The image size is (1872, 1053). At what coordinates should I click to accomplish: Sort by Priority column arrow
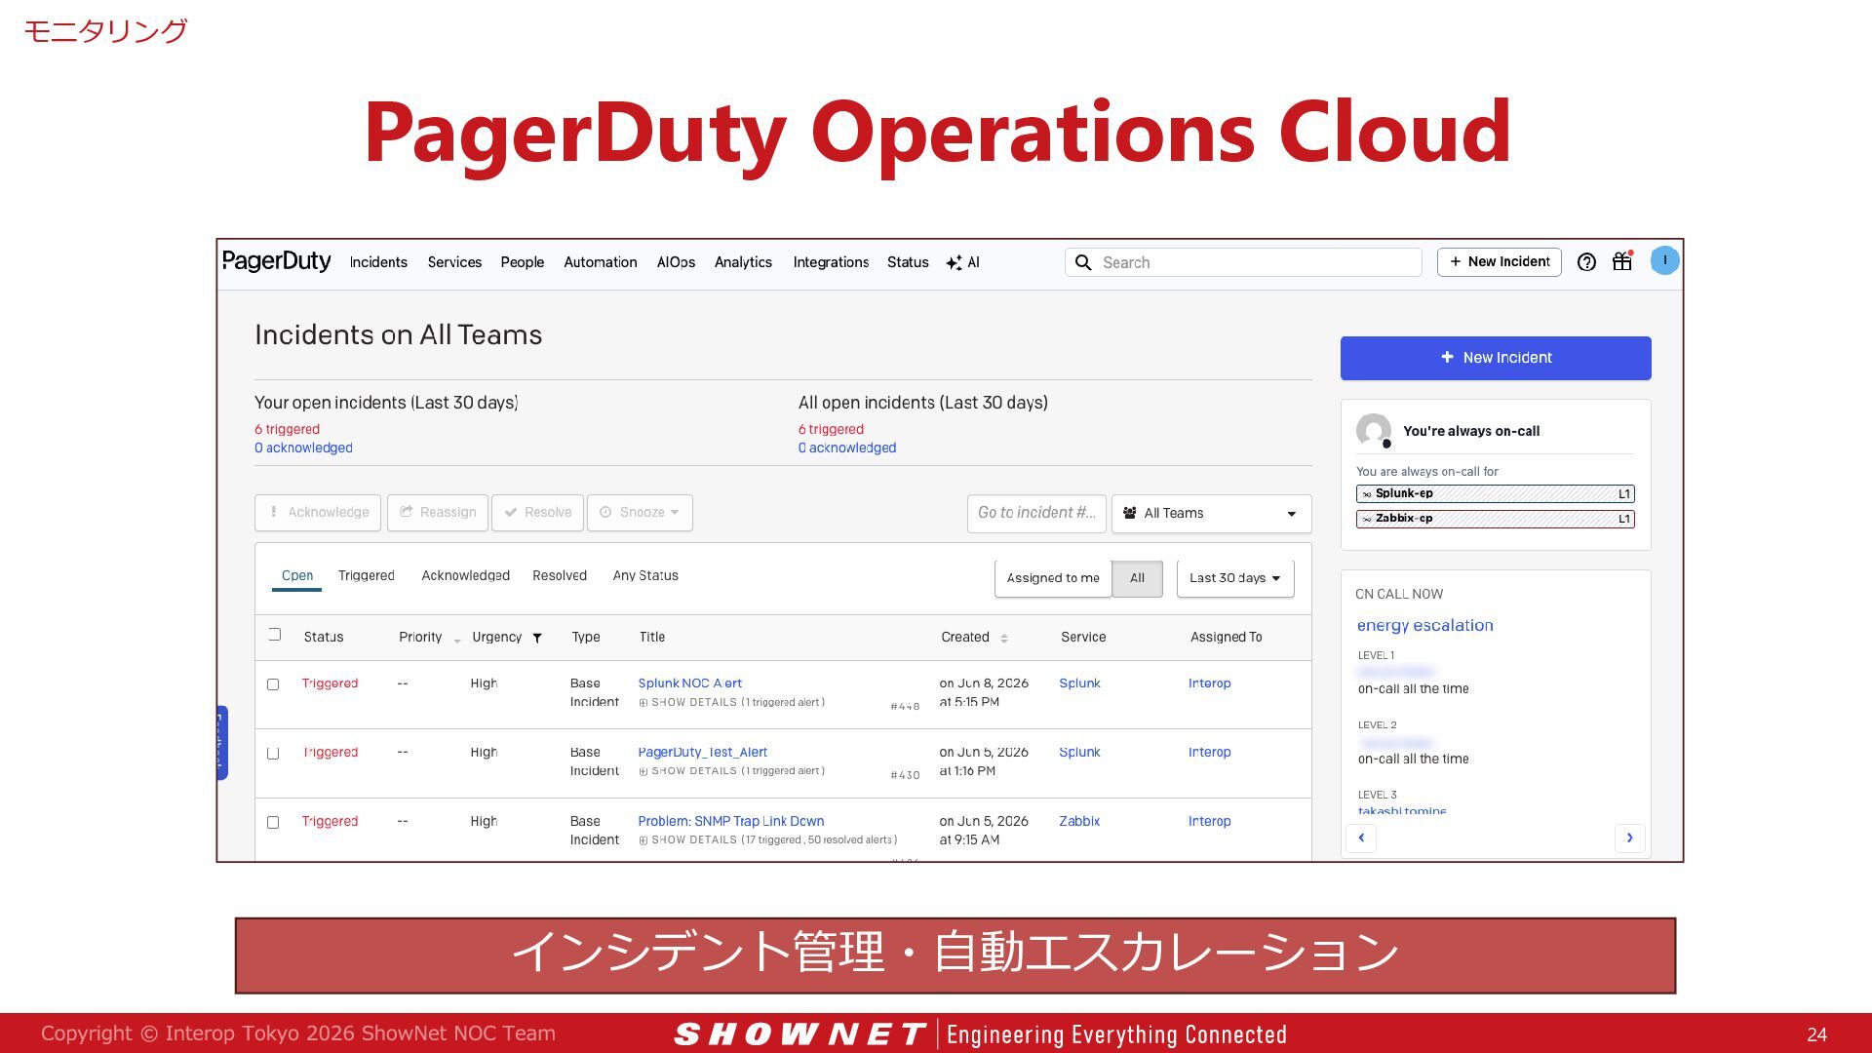[456, 640]
